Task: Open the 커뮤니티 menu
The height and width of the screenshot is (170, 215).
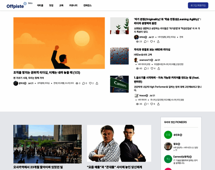Action: [73, 5]
